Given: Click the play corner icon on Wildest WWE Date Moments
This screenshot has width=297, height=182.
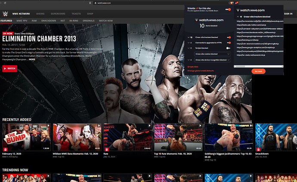Looking at the screenshot, I should click(99, 125).
